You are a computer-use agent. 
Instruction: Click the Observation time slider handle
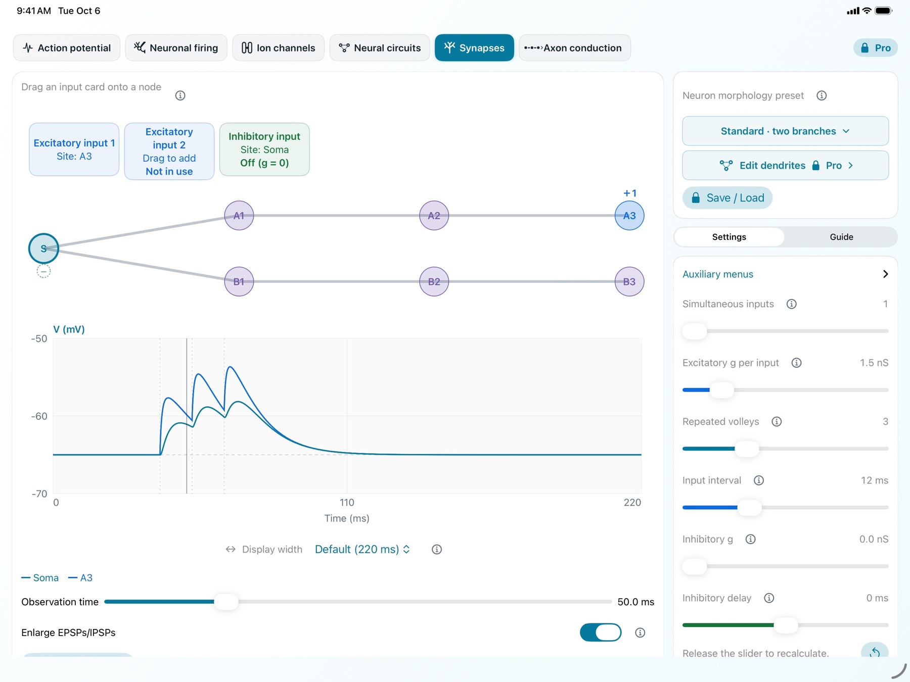tap(226, 602)
